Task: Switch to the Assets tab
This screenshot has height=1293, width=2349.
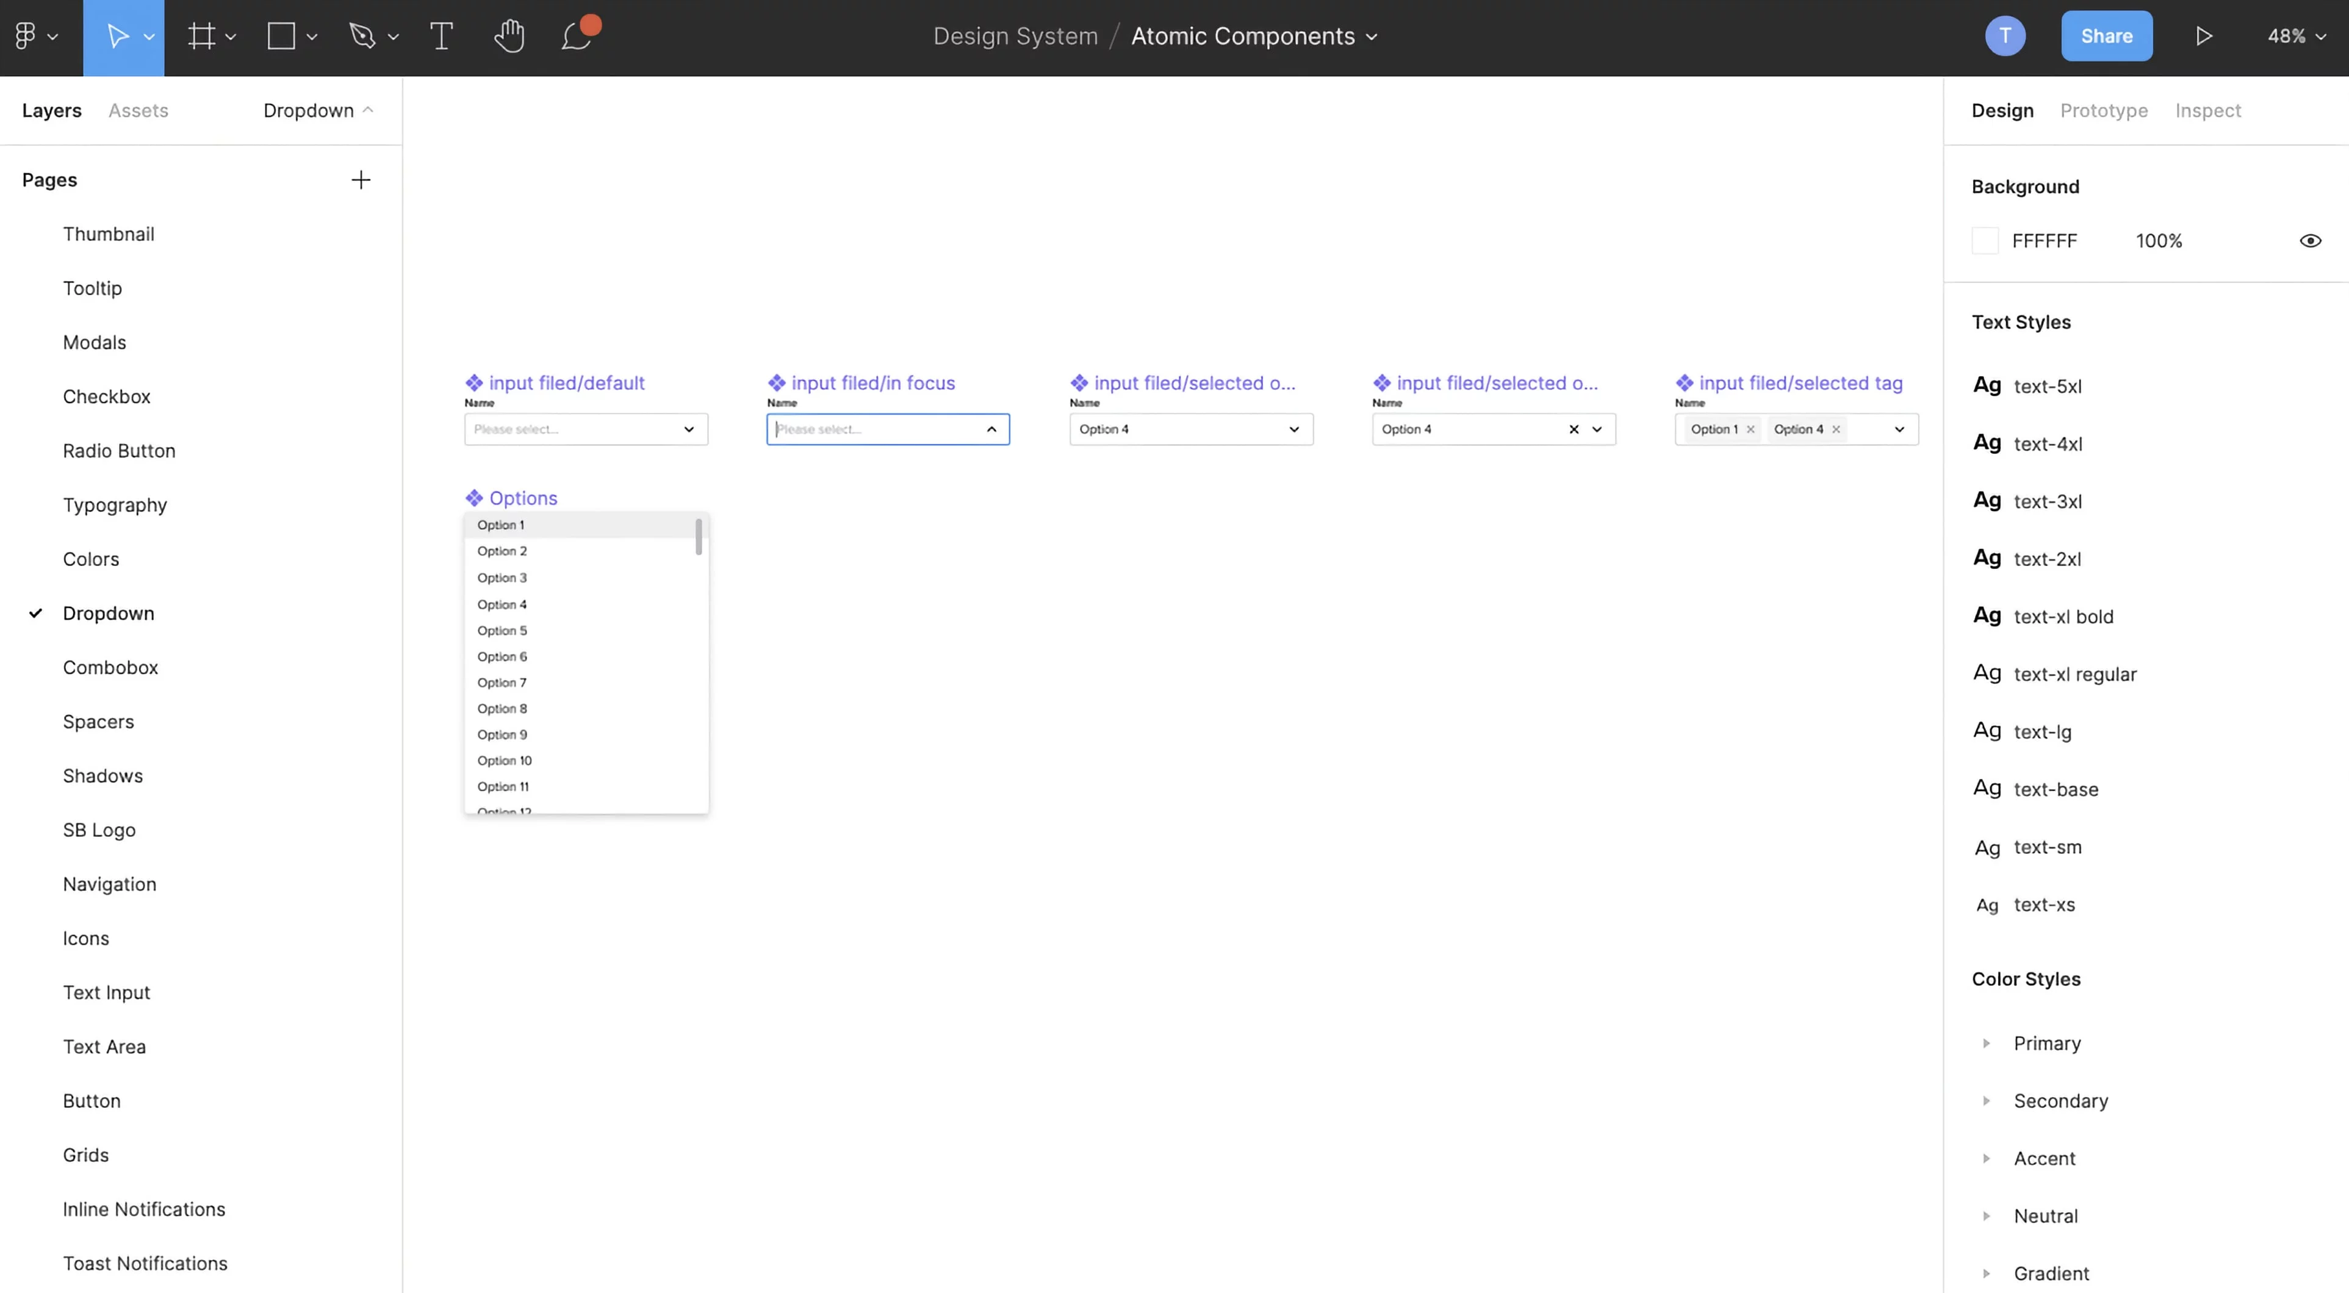Action: click(138, 110)
